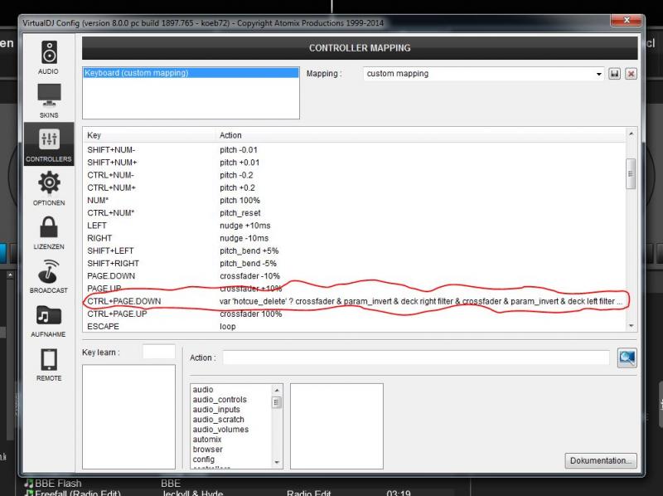Select the SHIFT+NUM- key row
Screen dimensions: 663x496
[x=355, y=150]
